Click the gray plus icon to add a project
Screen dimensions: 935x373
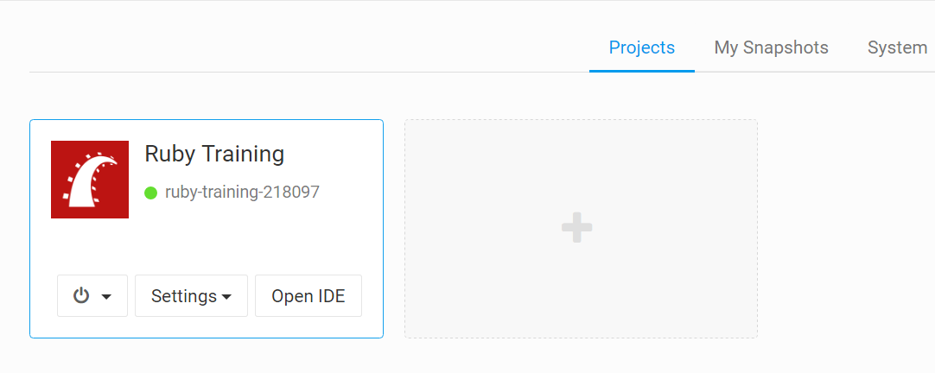(576, 228)
